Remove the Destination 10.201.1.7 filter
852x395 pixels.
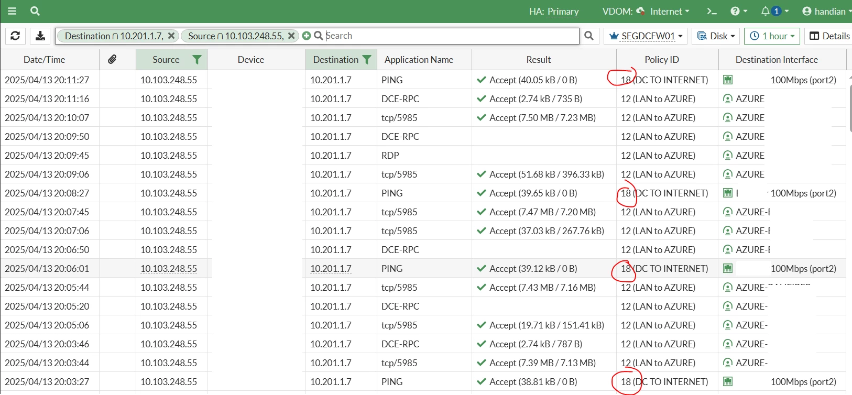click(x=171, y=36)
